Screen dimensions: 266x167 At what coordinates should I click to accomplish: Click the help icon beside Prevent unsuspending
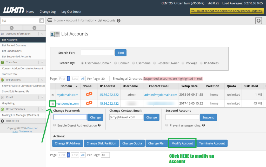[203, 125]
